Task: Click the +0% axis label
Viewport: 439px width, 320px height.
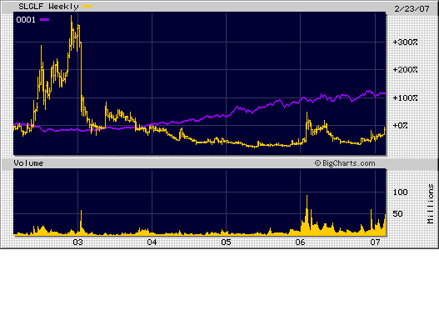Action: (400, 126)
